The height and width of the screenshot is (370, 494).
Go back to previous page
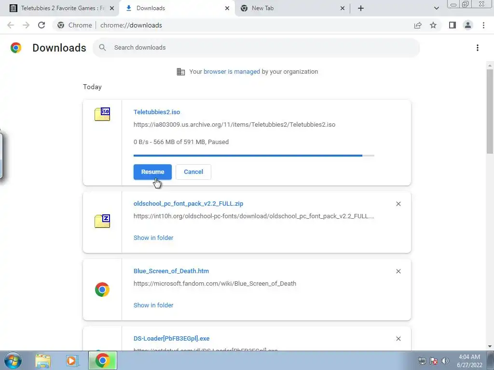[x=11, y=25]
